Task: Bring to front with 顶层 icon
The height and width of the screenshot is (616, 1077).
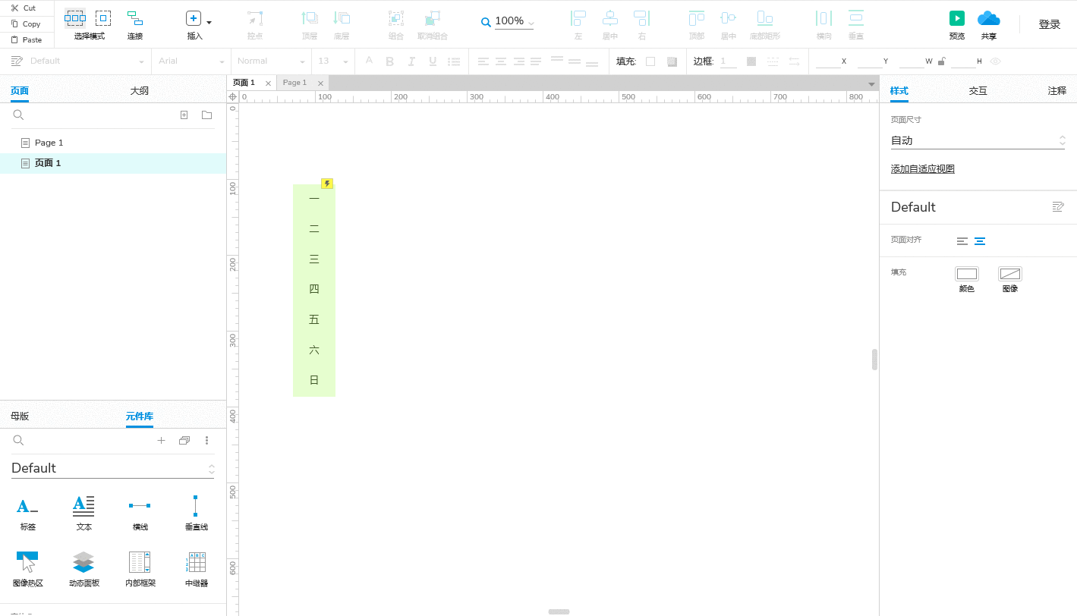Action: click(x=310, y=19)
